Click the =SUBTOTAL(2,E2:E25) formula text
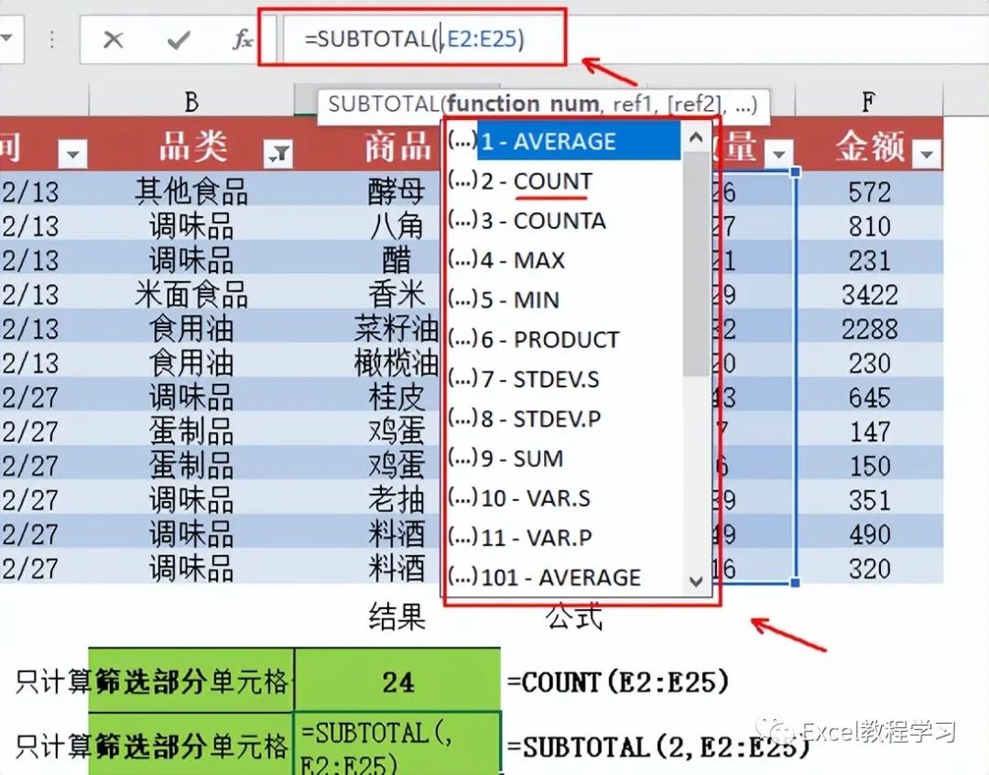989x775 pixels. (x=658, y=748)
